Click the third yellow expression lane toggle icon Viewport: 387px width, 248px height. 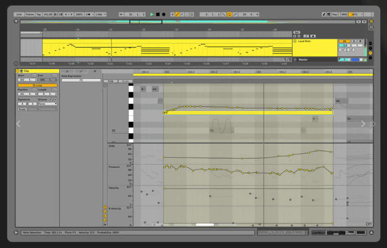(105, 216)
